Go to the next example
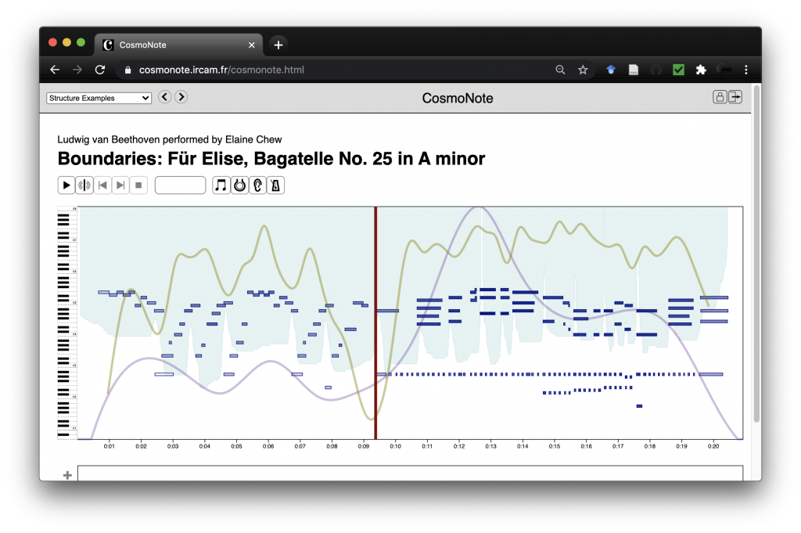This screenshot has width=801, height=533. coord(181,97)
